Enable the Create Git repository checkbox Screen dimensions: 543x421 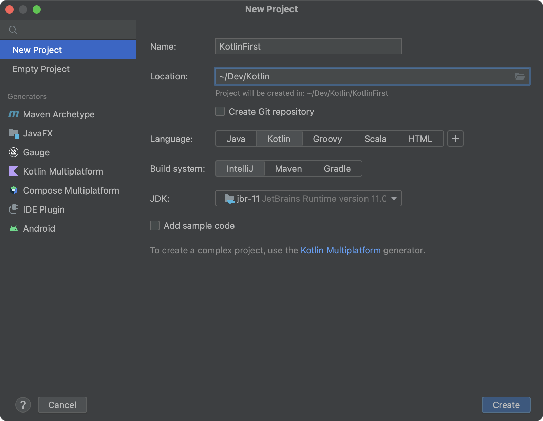[220, 111]
